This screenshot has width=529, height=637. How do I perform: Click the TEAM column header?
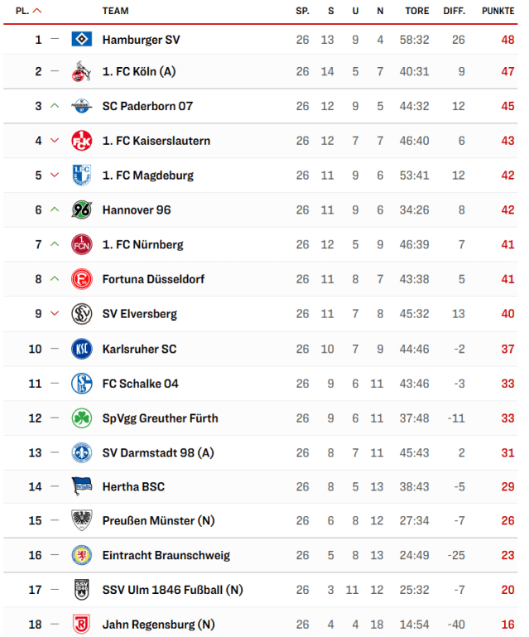[x=115, y=12]
